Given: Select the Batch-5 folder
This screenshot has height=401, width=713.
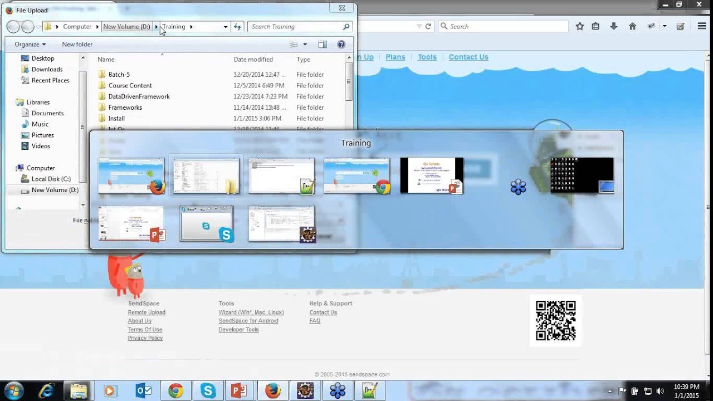Looking at the screenshot, I should pyautogui.click(x=119, y=75).
